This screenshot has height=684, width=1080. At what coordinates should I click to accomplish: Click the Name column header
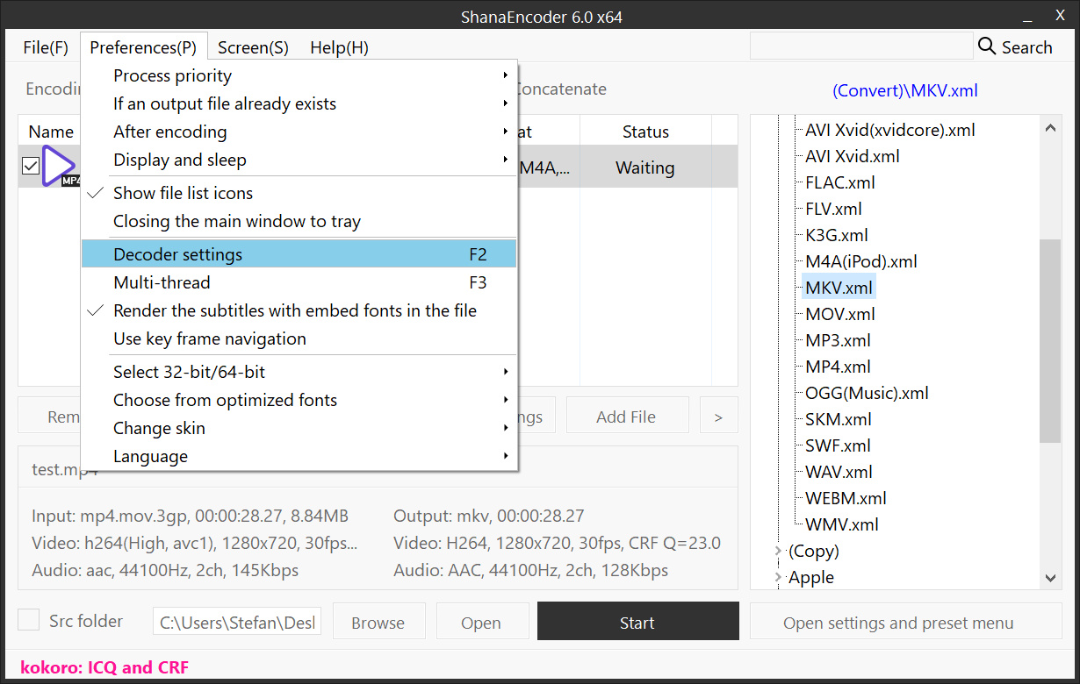click(51, 132)
